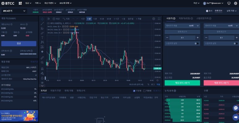Click the help icon beside 시장가 tab
This screenshot has width=239, height=123.
tap(174, 19)
